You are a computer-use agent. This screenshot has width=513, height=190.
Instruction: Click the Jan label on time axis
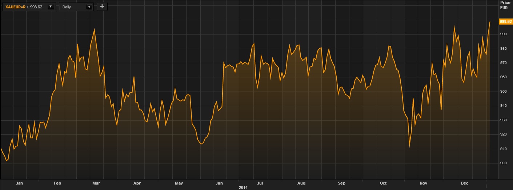click(x=19, y=183)
